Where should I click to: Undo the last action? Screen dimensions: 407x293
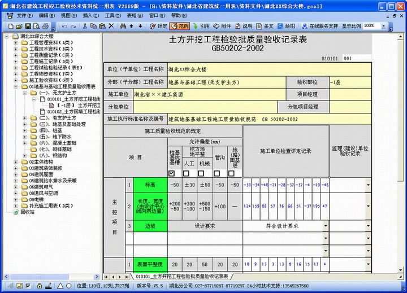coord(64,26)
